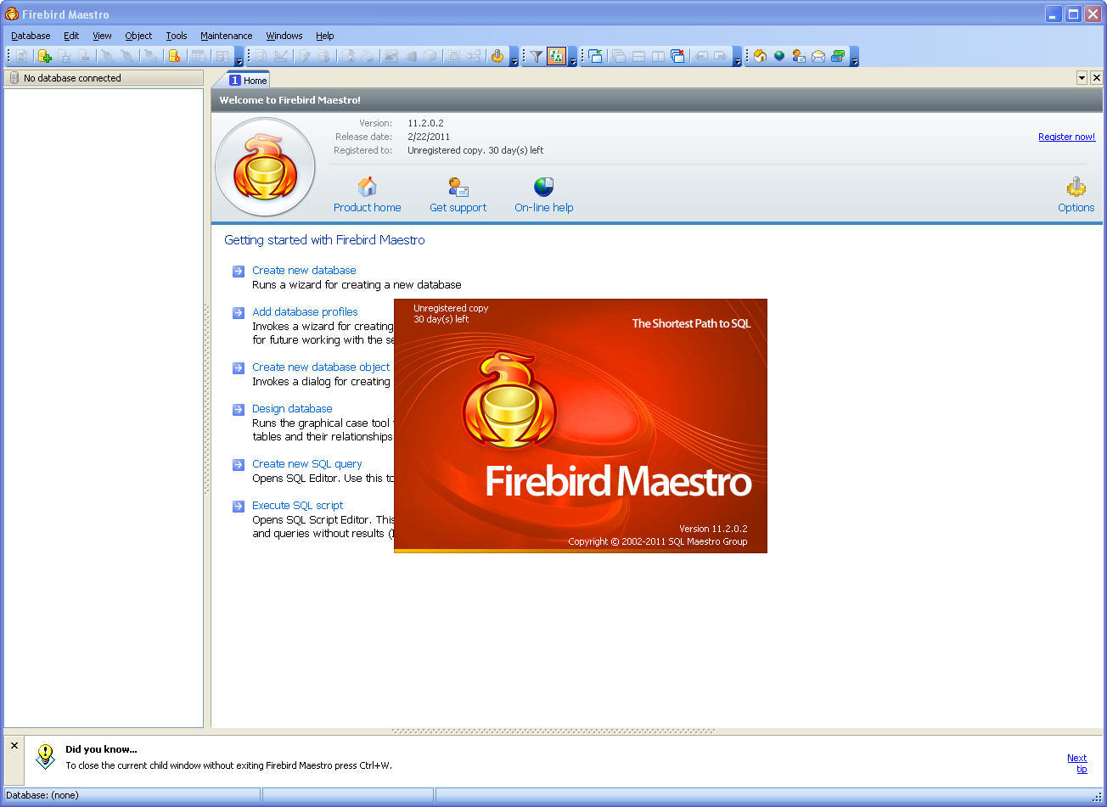Create a new database via toolbar icon
The image size is (1107, 807).
pyautogui.click(x=43, y=57)
